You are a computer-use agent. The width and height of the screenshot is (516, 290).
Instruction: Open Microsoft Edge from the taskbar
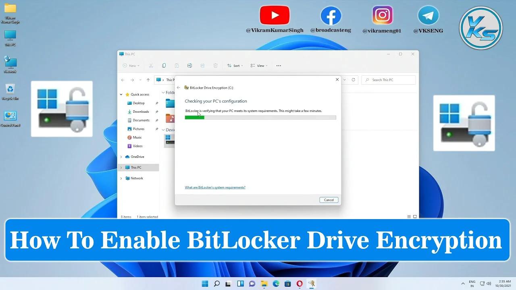(x=275, y=284)
